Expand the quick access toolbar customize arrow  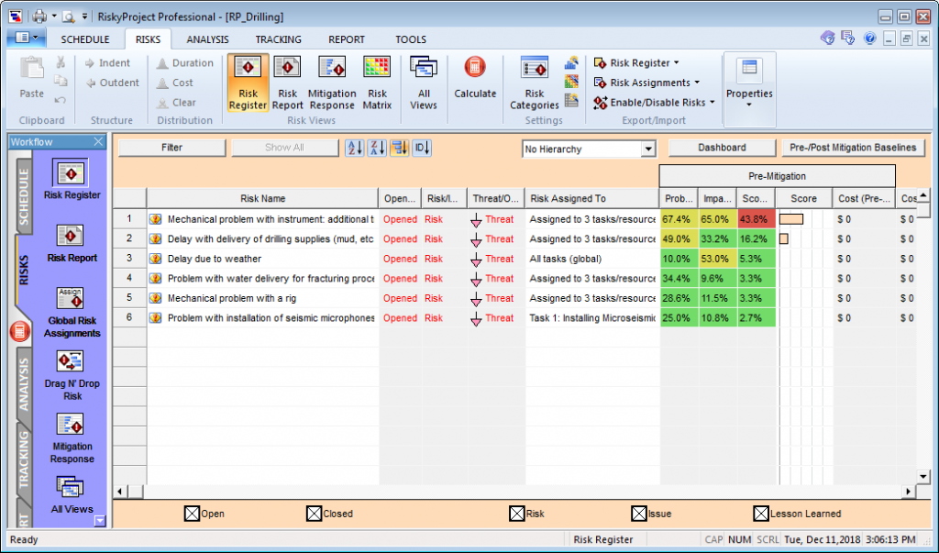84,17
